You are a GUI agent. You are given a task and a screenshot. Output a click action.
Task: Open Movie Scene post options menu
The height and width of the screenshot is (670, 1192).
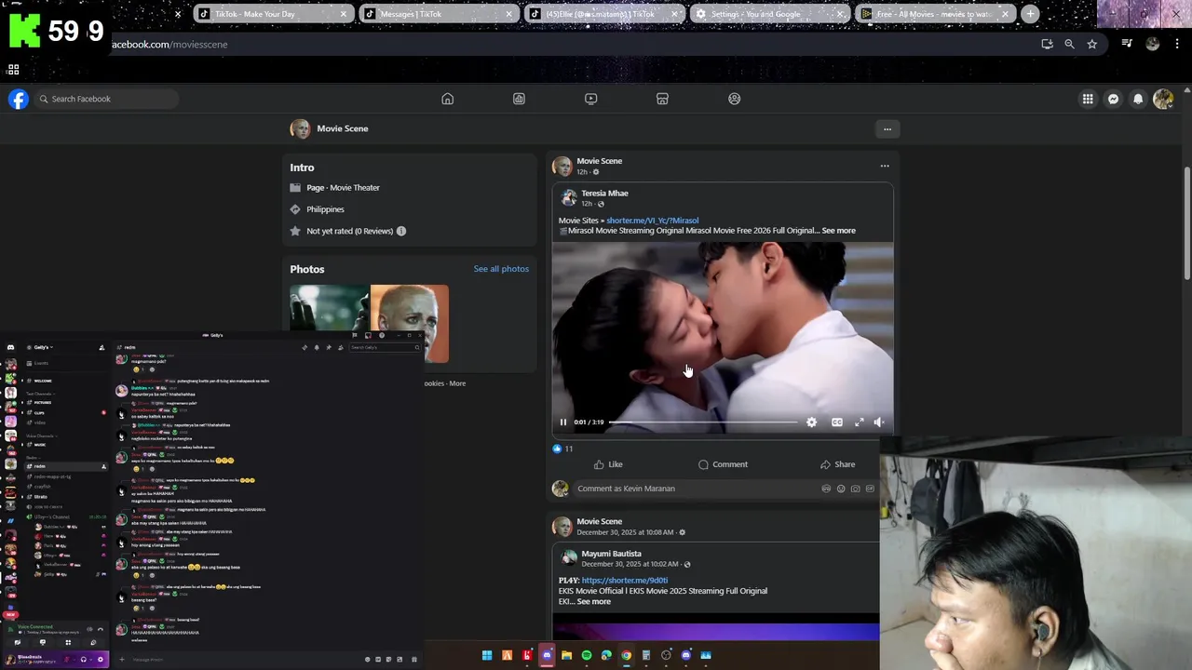885,166
